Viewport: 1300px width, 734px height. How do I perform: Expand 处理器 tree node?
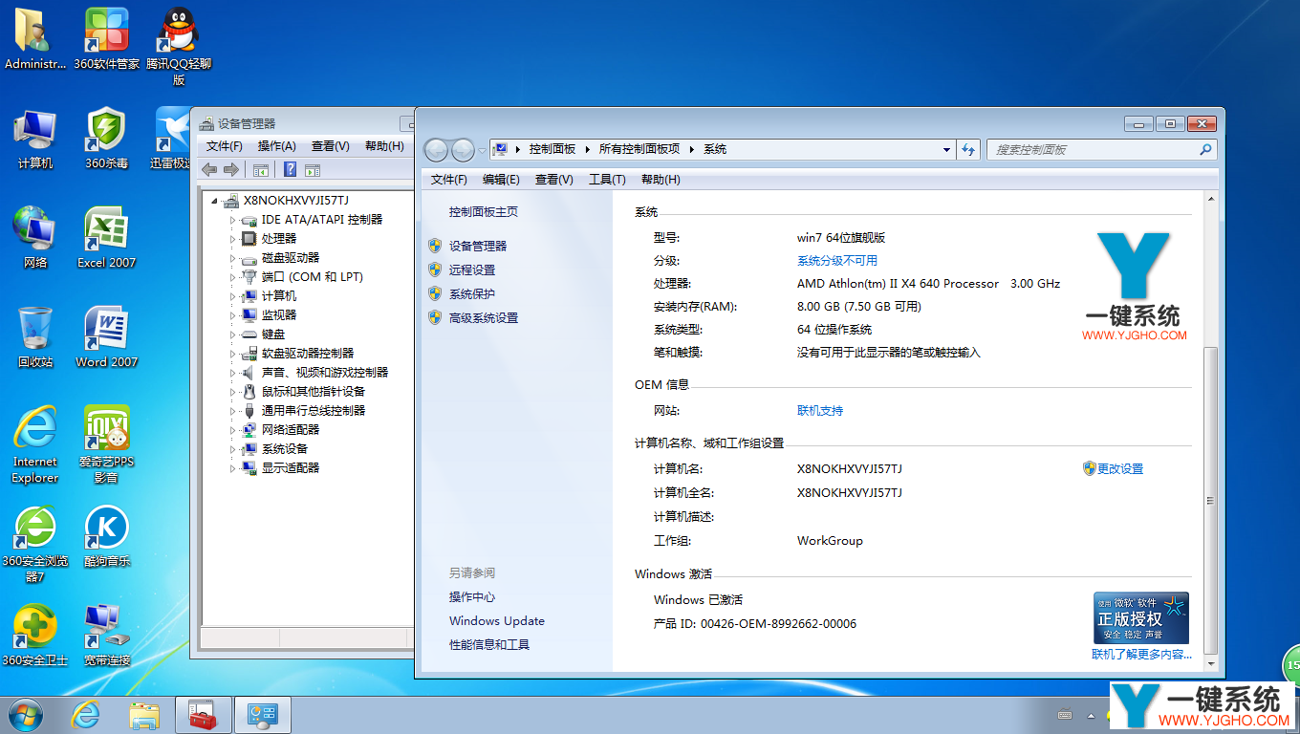[232, 239]
